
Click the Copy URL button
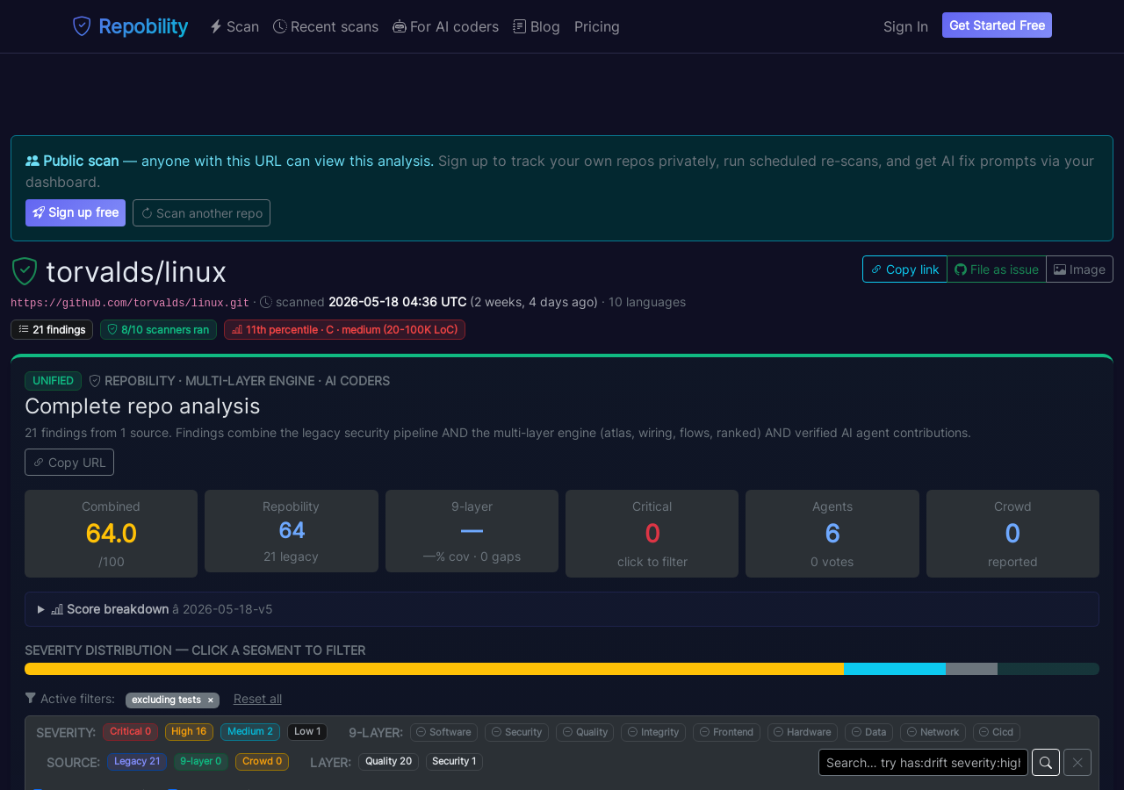click(x=69, y=463)
